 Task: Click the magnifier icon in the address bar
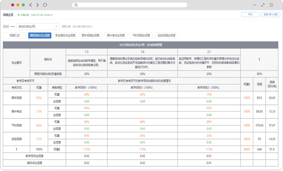(76, 5)
